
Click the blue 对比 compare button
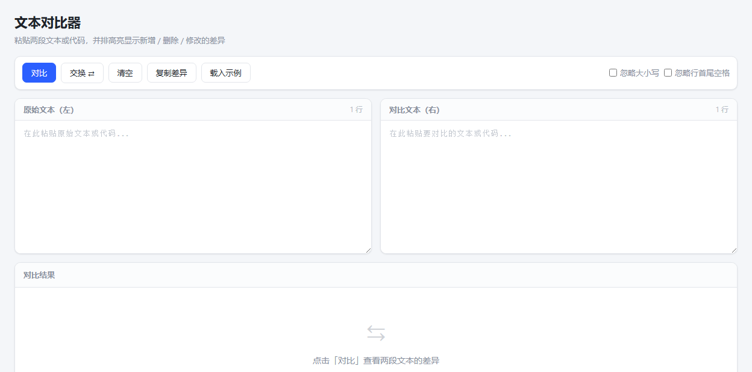click(x=39, y=73)
